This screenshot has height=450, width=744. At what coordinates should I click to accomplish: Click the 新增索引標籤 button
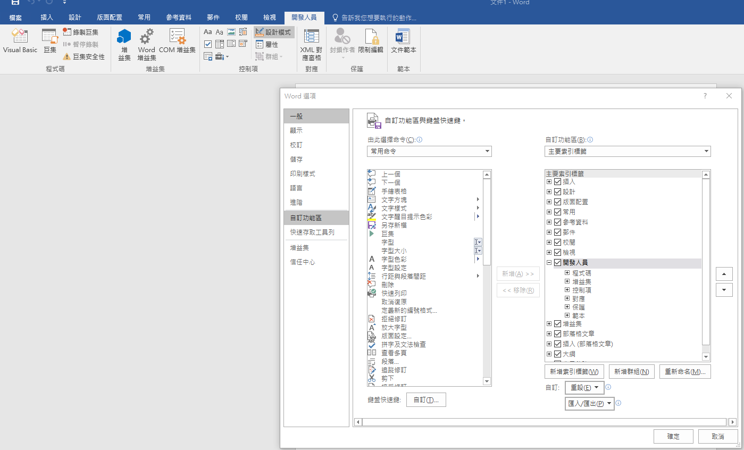tap(574, 371)
